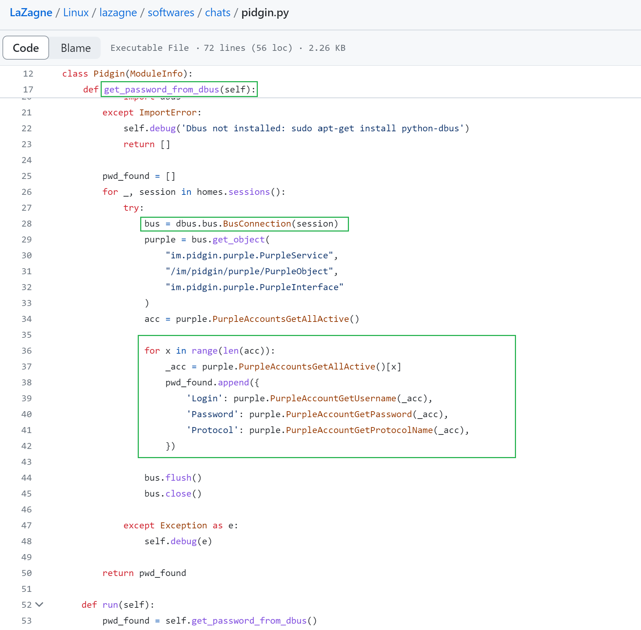Viewport: 641px width, 630px height.
Task: Click the BusConnection symbol on line 28
Action: [x=257, y=224]
